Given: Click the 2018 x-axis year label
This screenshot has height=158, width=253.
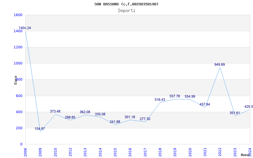Looking at the screenshot, I should point(160,152).
